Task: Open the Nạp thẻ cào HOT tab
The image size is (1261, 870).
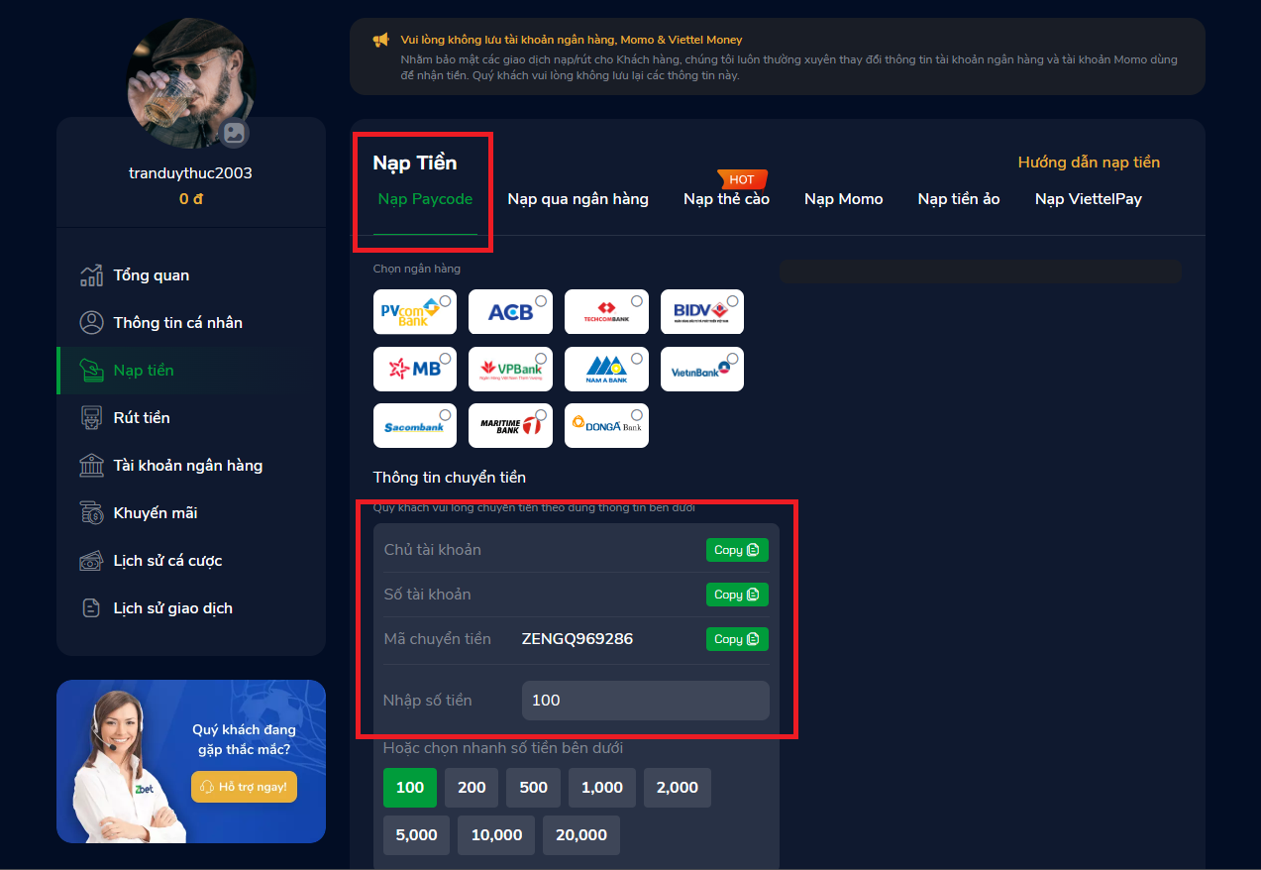Action: [x=726, y=198]
